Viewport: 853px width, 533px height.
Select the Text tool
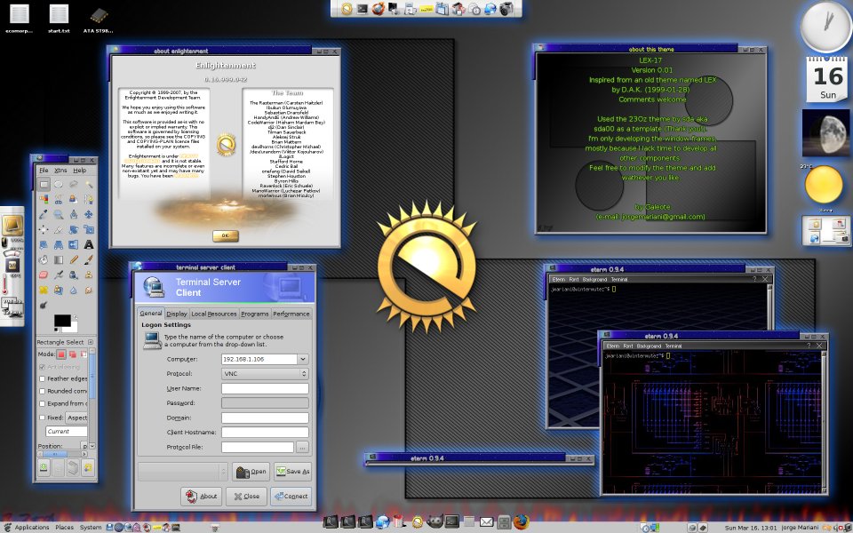(89, 245)
